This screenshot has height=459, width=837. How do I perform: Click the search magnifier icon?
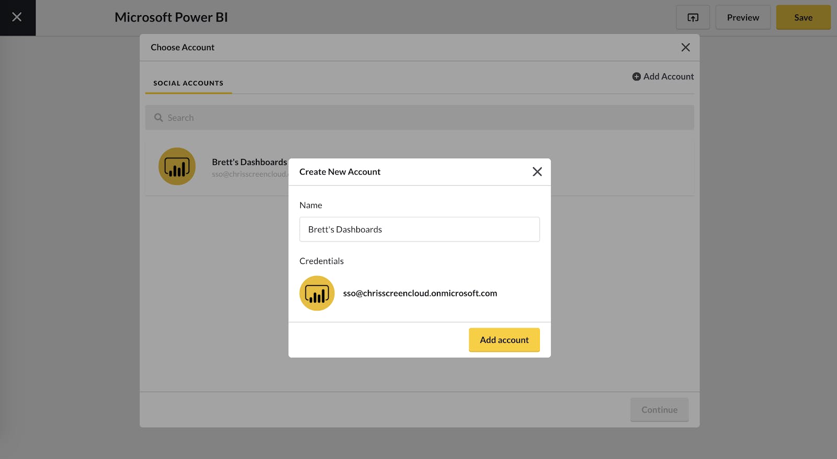click(159, 118)
